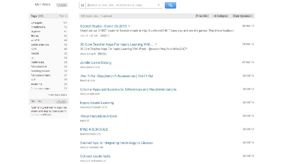Select the multimedia tag with 29 items

pos(37,62)
